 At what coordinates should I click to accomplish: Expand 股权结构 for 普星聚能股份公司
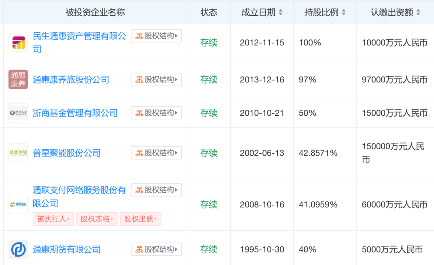[156, 153]
